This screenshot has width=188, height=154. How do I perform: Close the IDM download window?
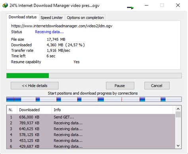pos(178,5)
